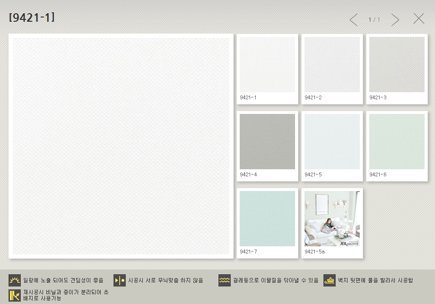Close the wallpaper viewer with X
The height and width of the screenshot is (304, 435).
[x=419, y=19]
